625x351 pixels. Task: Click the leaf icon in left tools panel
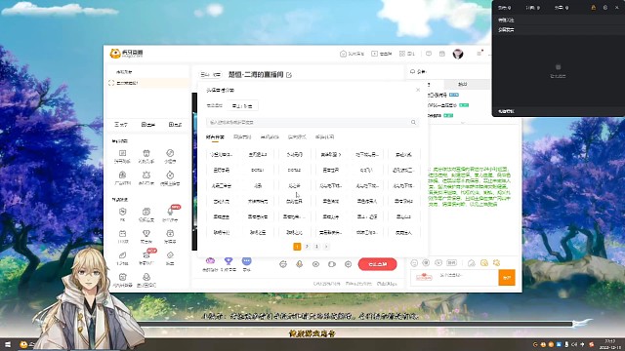pyautogui.click(x=122, y=255)
